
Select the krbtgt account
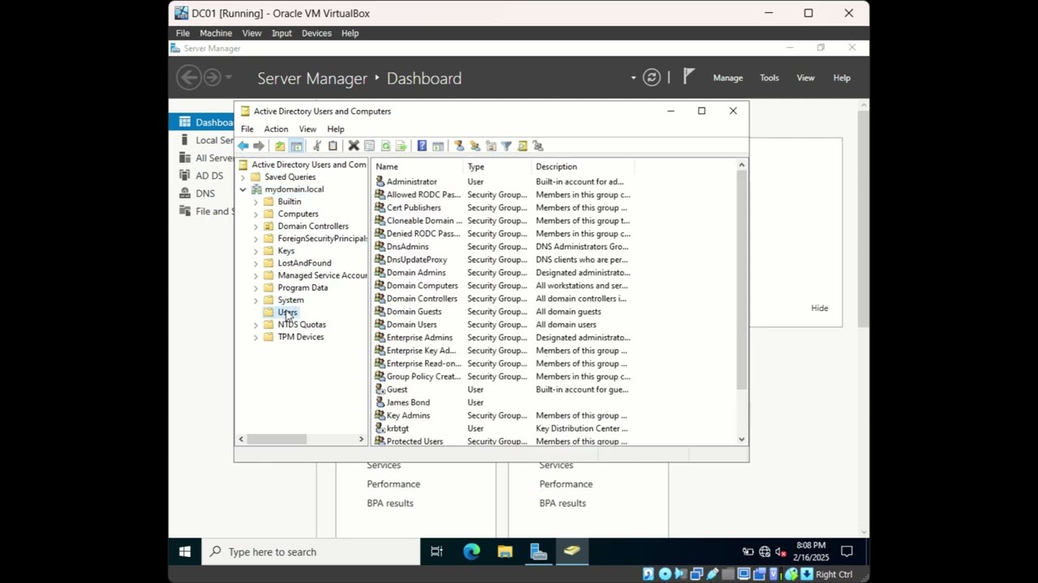pos(397,428)
